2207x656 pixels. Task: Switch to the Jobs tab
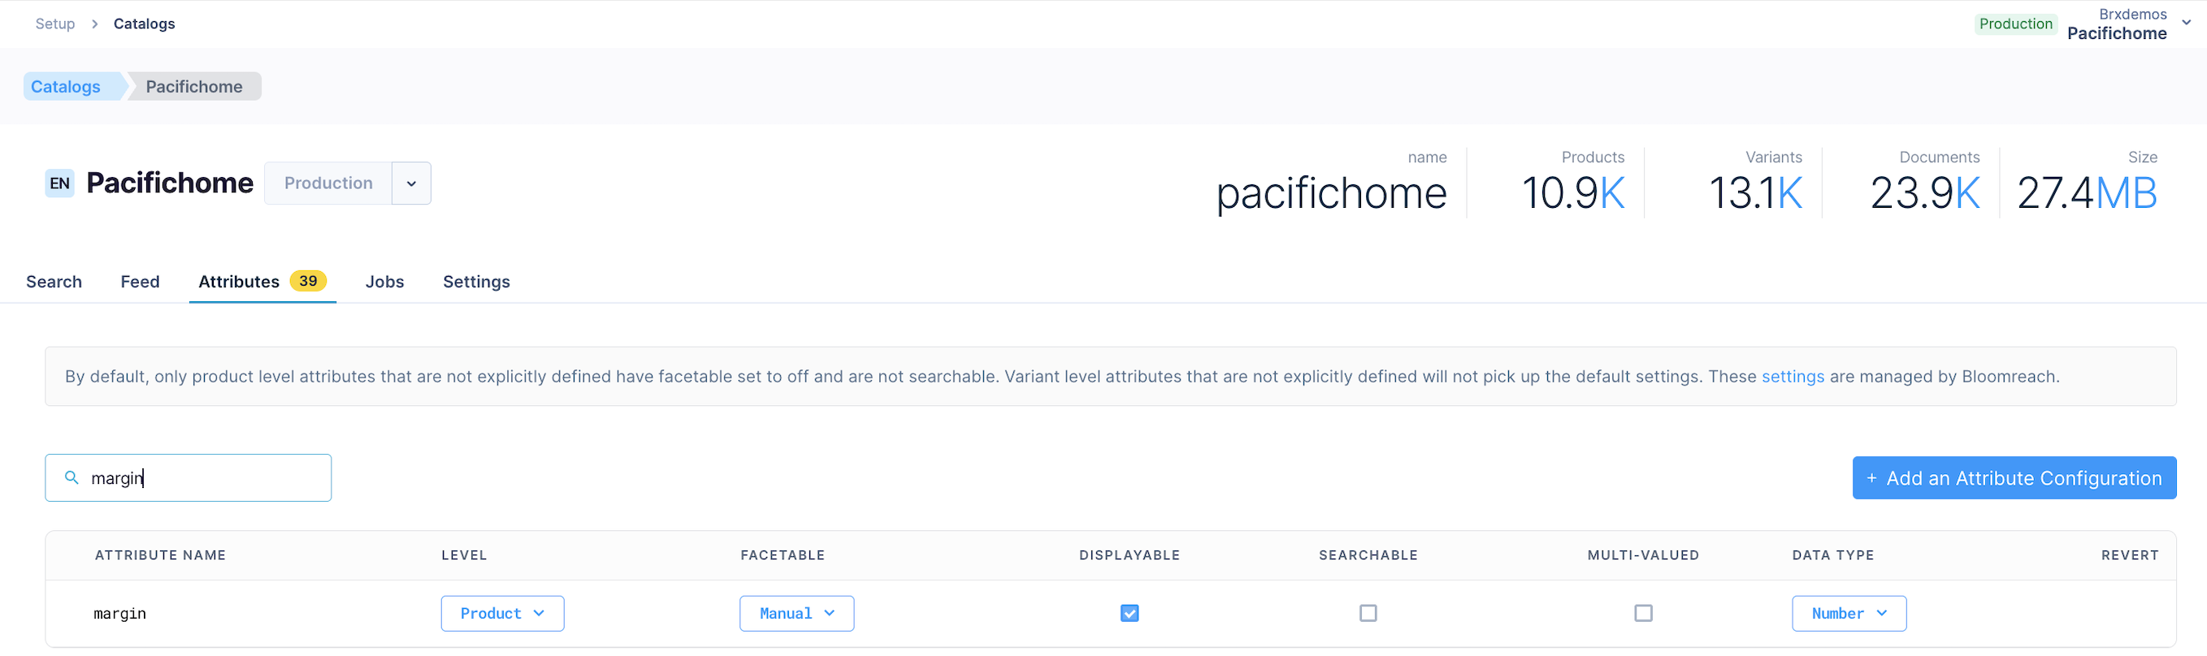[384, 282]
